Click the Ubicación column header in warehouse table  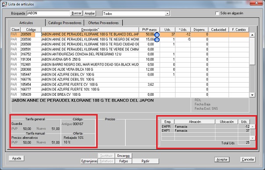(x=227, y=122)
